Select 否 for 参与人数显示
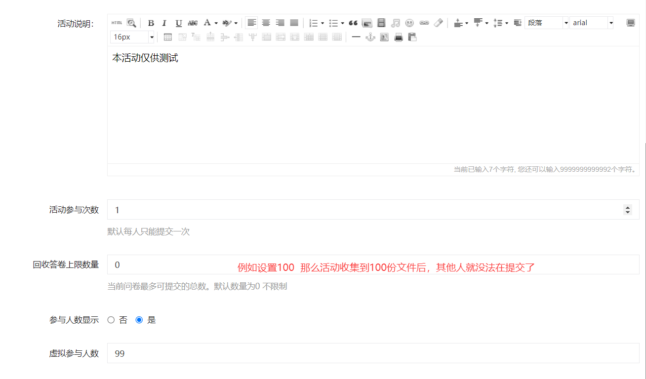The height and width of the screenshot is (379, 646). (111, 320)
